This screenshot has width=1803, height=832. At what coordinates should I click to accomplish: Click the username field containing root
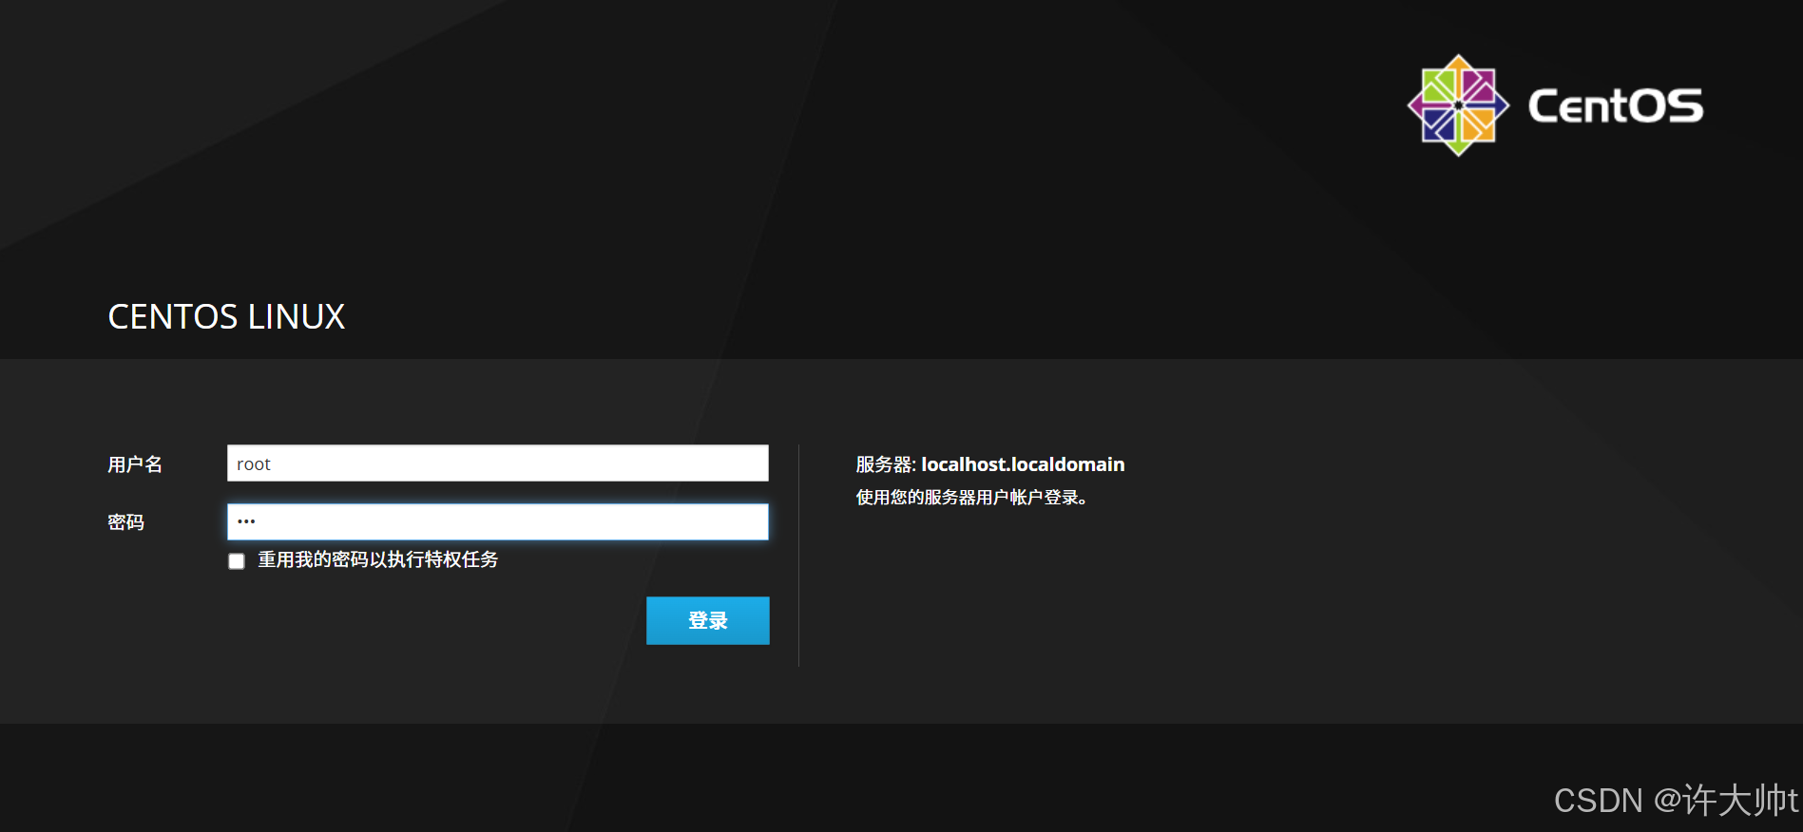coord(497,463)
